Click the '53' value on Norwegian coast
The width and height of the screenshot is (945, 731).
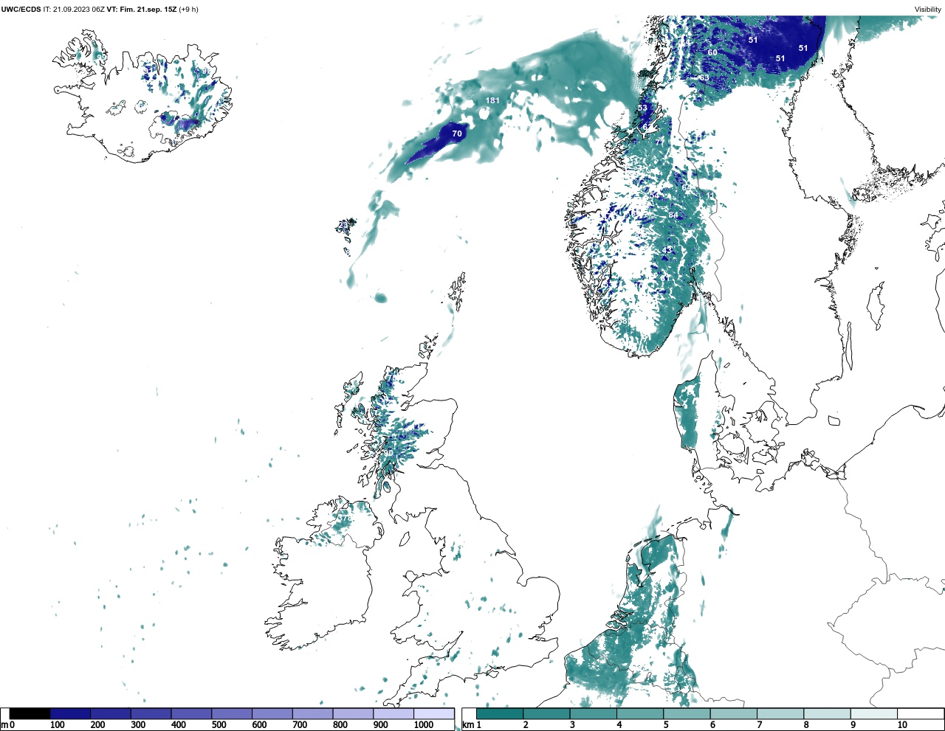642,108
